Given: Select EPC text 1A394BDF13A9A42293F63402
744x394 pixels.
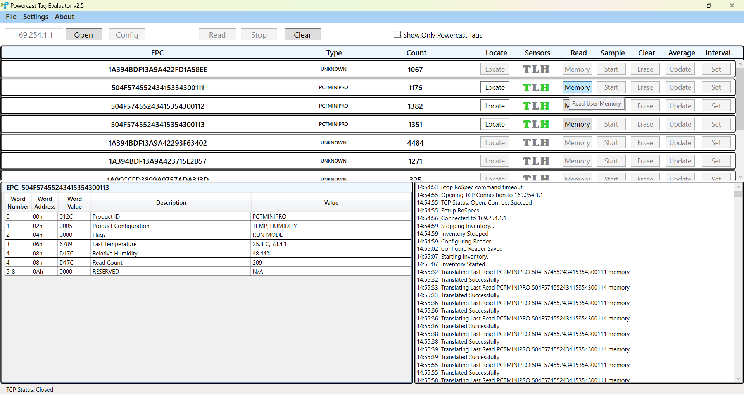Looking at the screenshot, I should pyautogui.click(x=158, y=143).
